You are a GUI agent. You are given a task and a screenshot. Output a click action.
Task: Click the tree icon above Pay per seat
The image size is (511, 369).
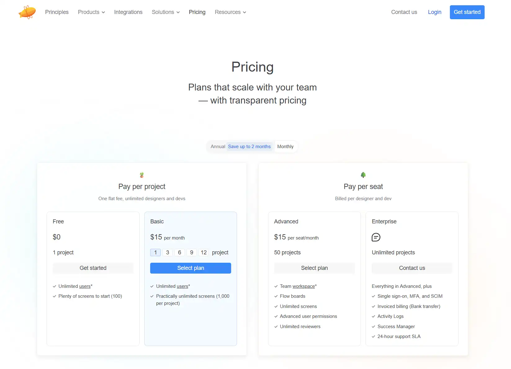pyautogui.click(x=363, y=175)
